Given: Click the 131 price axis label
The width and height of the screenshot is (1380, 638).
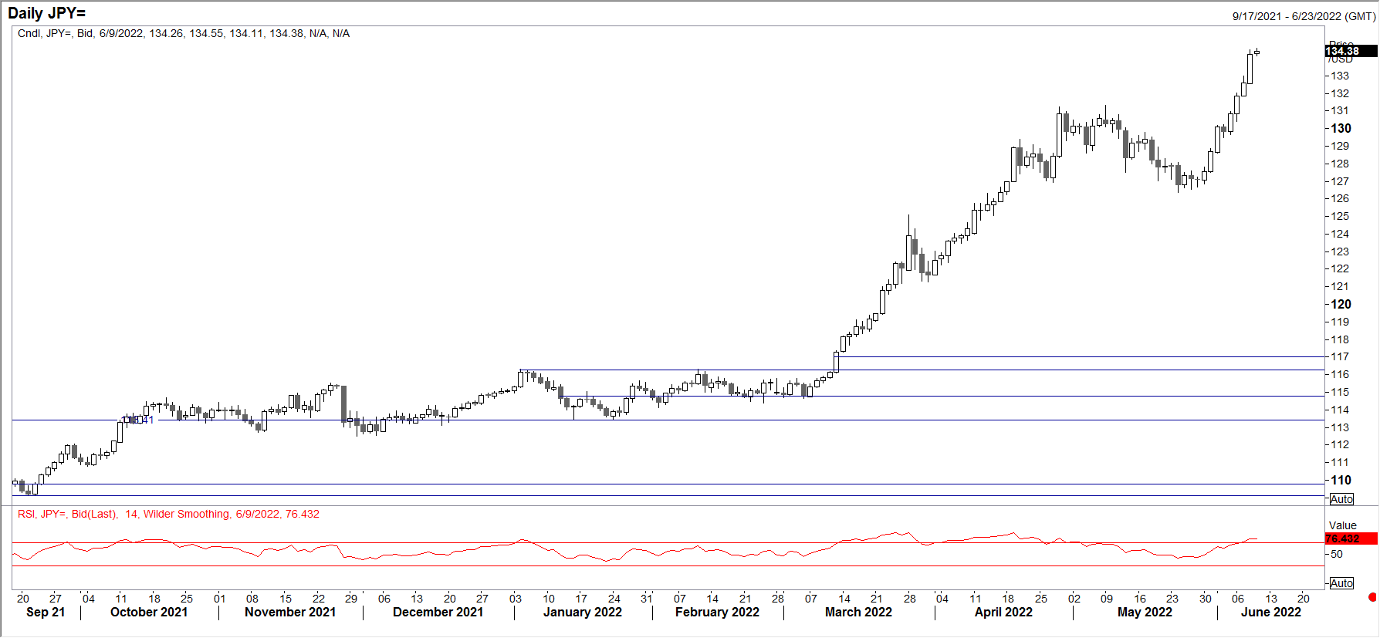Looking at the screenshot, I should click(x=1340, y=110).
